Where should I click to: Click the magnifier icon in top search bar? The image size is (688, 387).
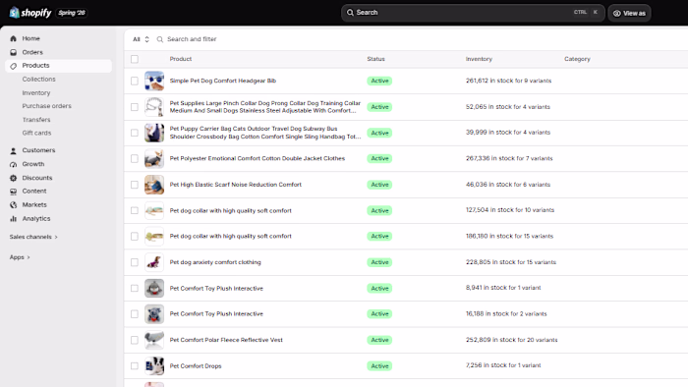click(350, 13)
